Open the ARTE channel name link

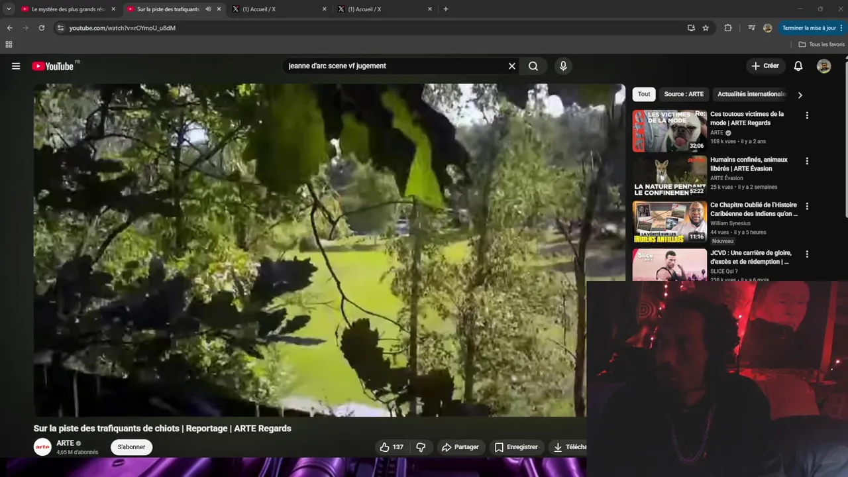tap(66, 443)
